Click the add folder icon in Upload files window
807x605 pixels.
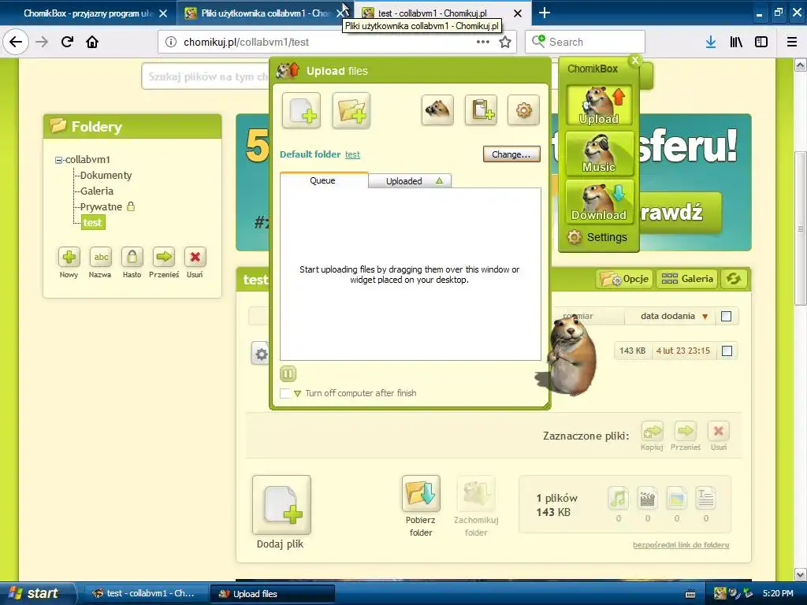point(351,110)
